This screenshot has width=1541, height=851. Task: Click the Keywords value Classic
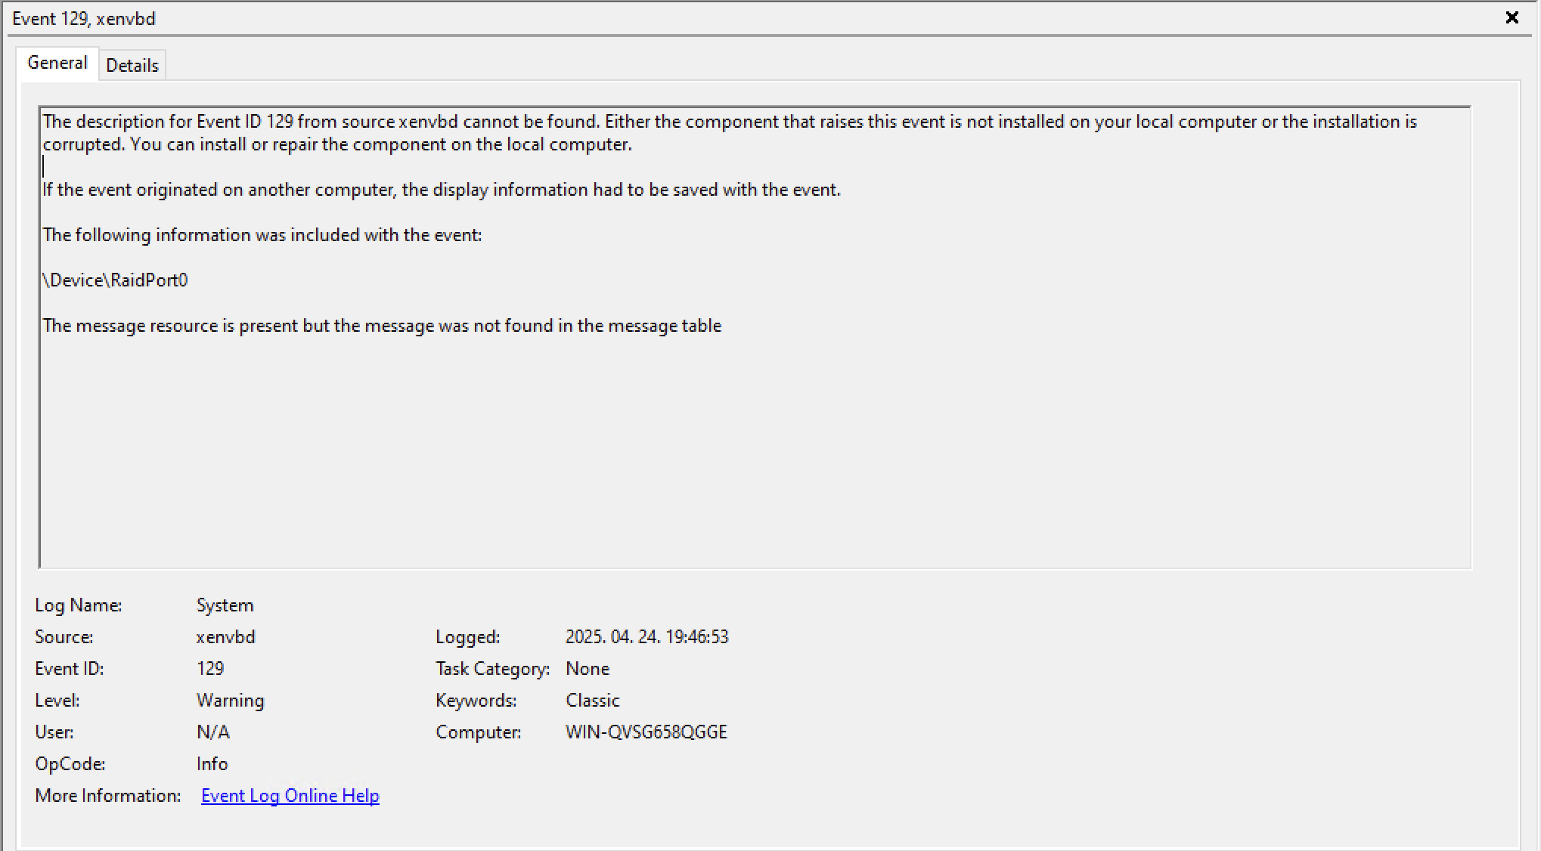[592, 701]
